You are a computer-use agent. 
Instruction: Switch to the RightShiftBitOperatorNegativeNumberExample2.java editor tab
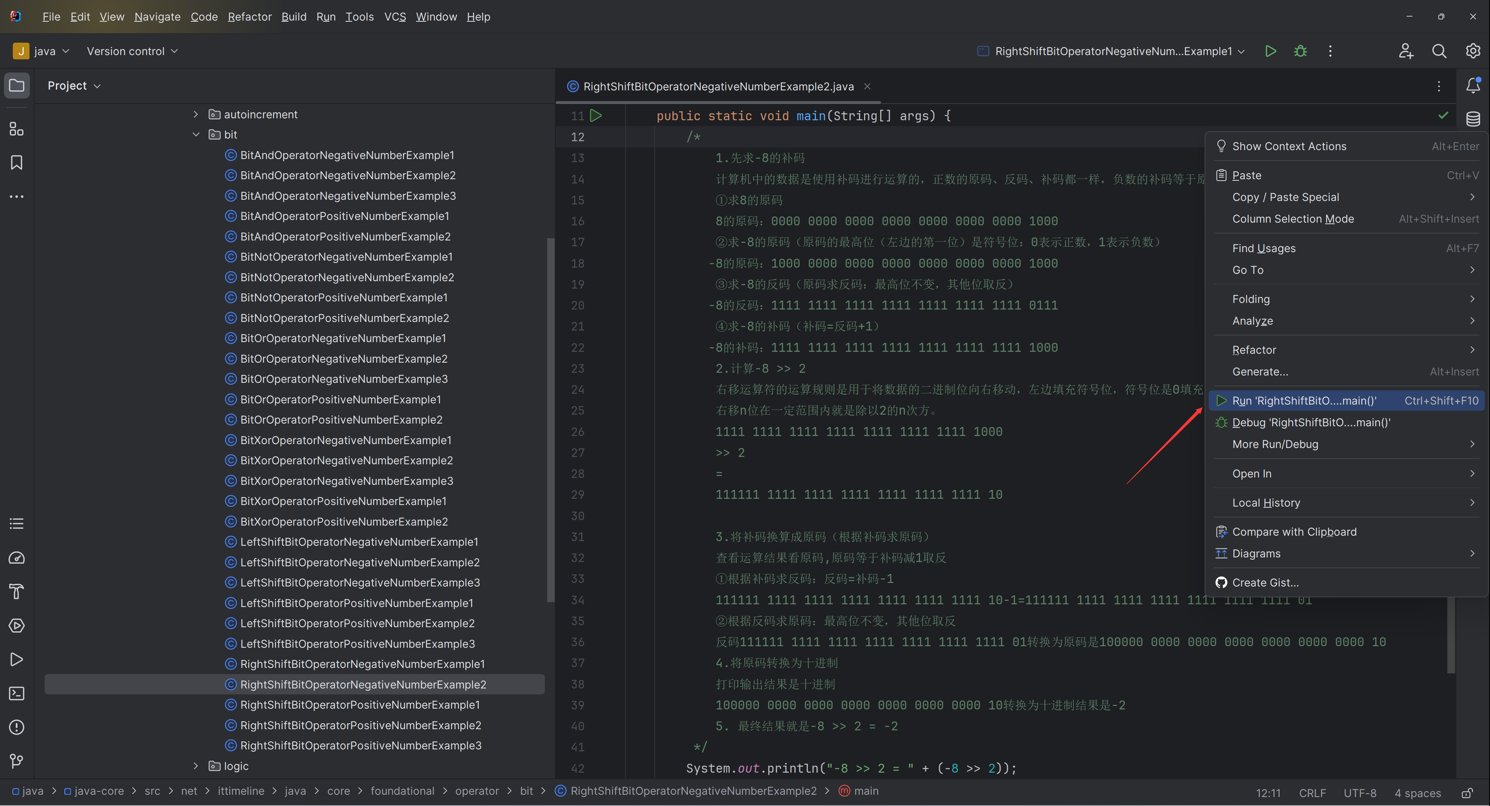pyautogui.click(x=718, y=86)
